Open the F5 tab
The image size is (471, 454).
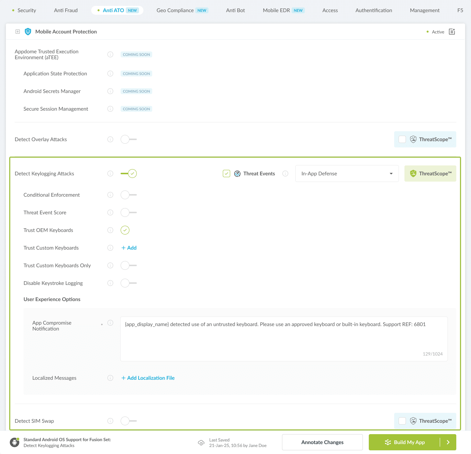click(460, 10)
